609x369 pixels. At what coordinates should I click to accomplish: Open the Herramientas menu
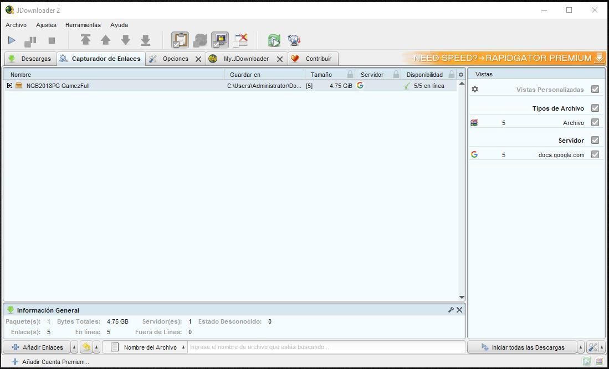tap(83, 25)
